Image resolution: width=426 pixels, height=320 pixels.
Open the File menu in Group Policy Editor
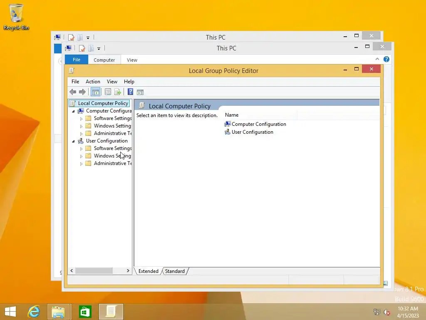[75, 82]
